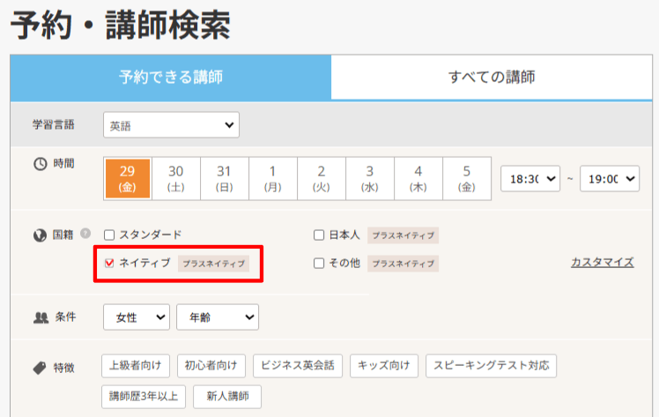Open the 女性 gender dropdown
The width and height of the screenshot is (659, 417).
137,316
